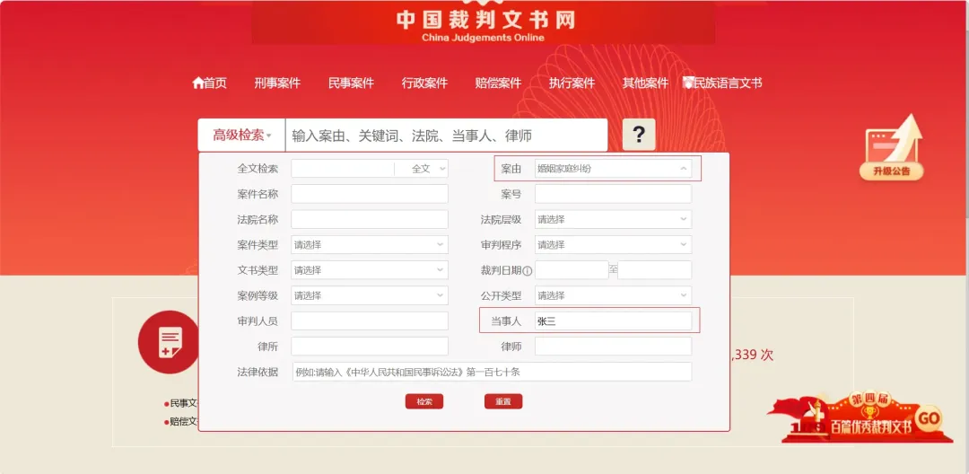The width and height of the screenshot is (969, 474).
Task: Collapse the 案由 dropdown showing 婚姻家庭纠纷
Action: 613,168
